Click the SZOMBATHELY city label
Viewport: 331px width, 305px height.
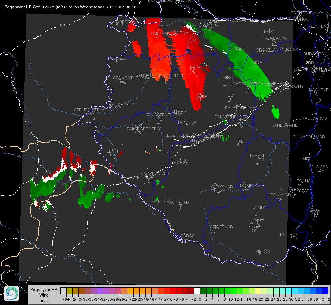pos(128,78)
